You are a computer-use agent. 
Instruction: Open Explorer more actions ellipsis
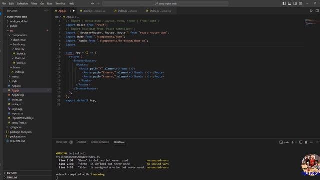point(47,11)
